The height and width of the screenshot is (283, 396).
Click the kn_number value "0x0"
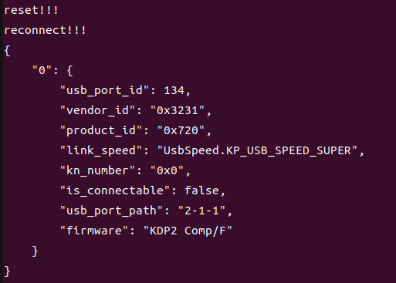point(168,170)
